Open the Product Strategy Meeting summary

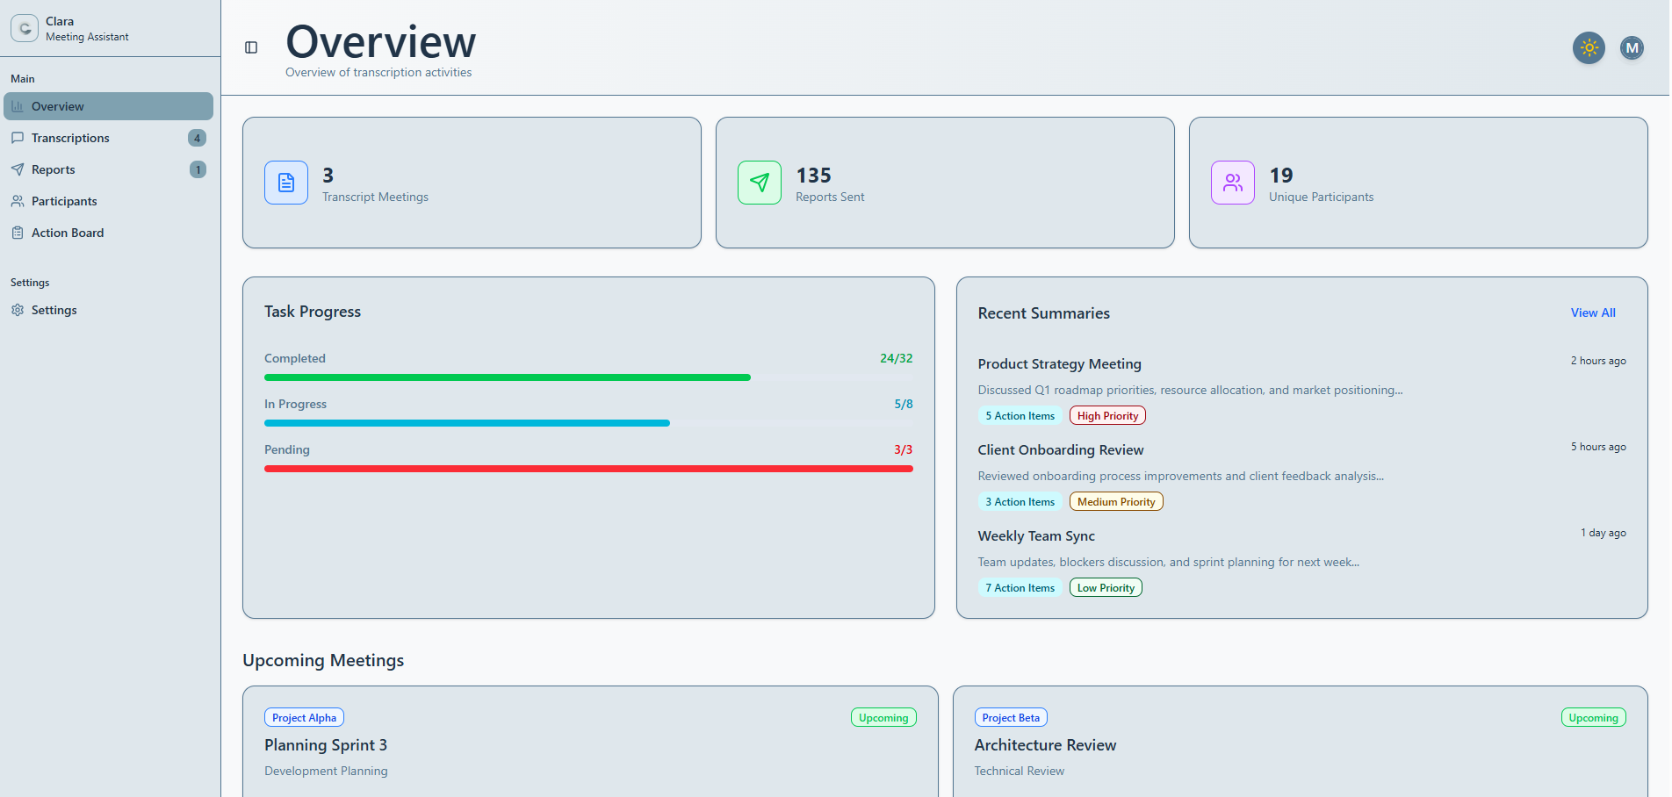tap(1059, 363)
